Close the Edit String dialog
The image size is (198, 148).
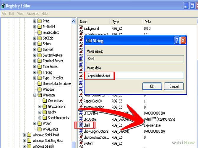(x=183, y=41)
